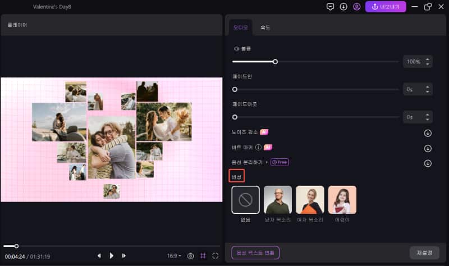Click the 재설정 reset button

point(424,253)
